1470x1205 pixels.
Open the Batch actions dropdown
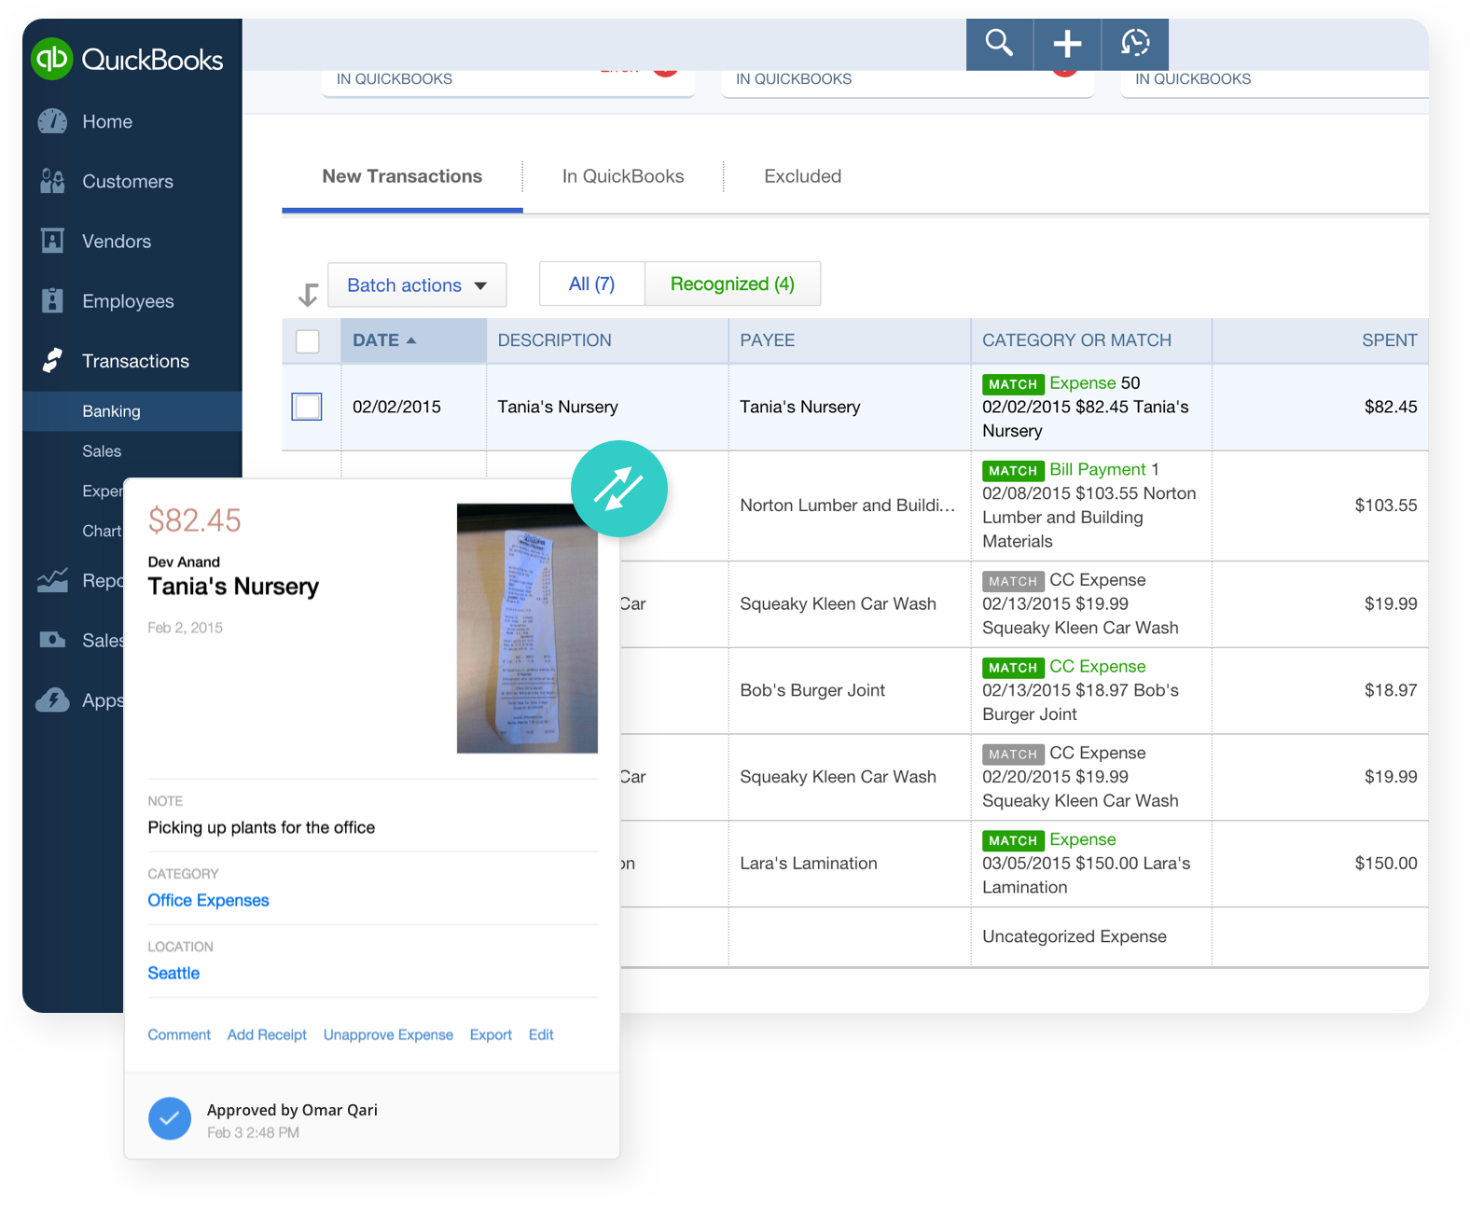click(x=417, y=284)
